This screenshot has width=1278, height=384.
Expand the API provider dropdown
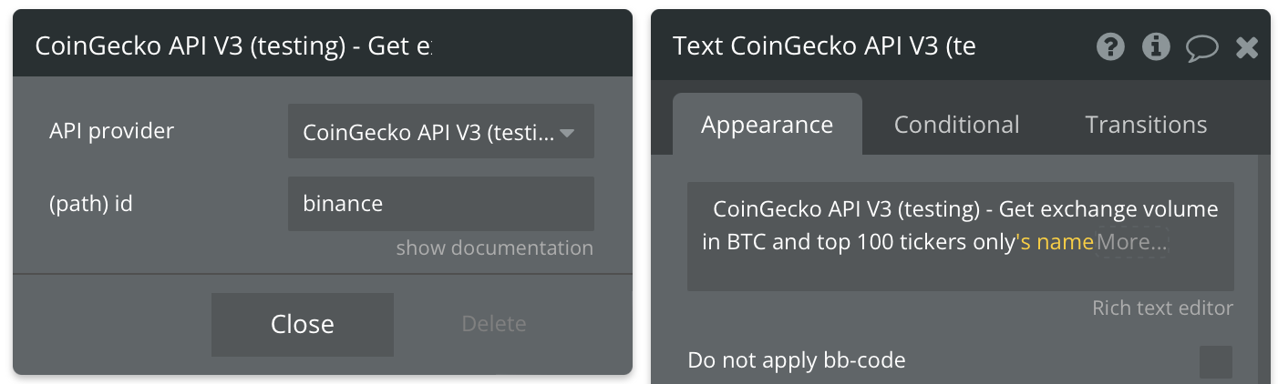coord(440,133)
